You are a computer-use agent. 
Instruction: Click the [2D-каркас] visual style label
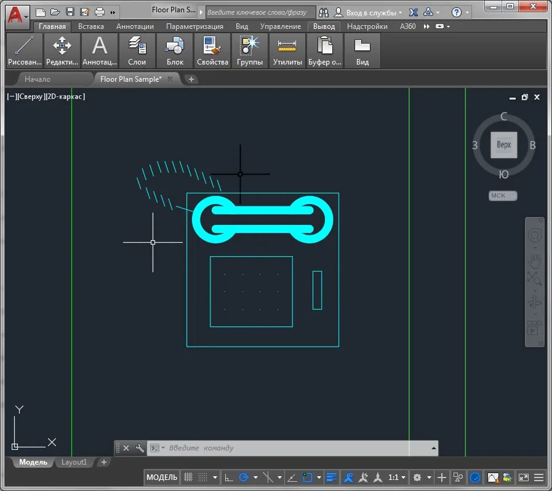65,96
